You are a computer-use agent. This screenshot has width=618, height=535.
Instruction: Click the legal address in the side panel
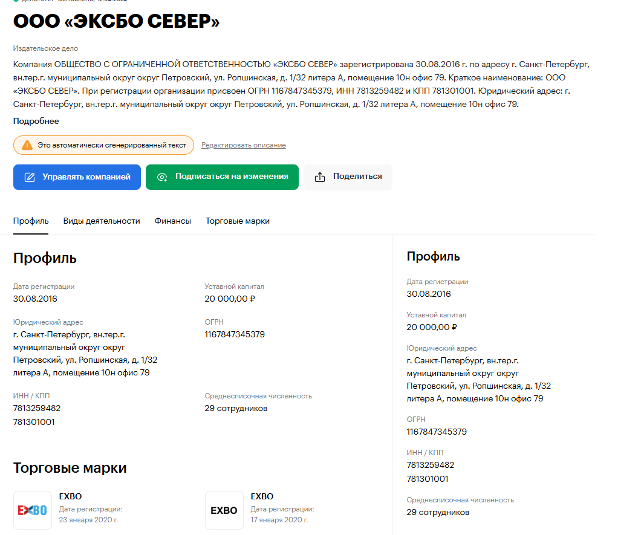(479, 380)
